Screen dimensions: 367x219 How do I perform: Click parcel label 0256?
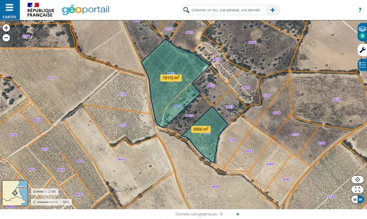click(13, 135)
